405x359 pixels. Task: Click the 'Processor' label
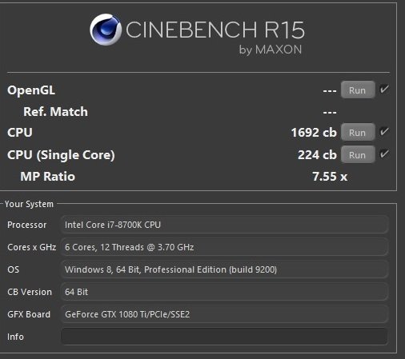[x=27, y=225]
